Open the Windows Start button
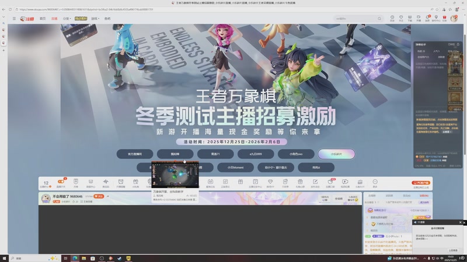This screenshot has width=467, height=262. [x=4, y=258]
